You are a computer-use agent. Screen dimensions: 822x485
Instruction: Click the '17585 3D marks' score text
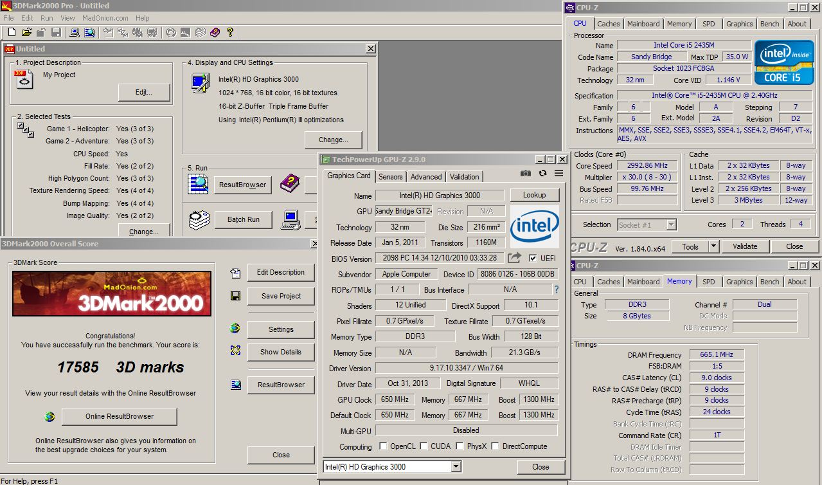[x=121, y=367]
